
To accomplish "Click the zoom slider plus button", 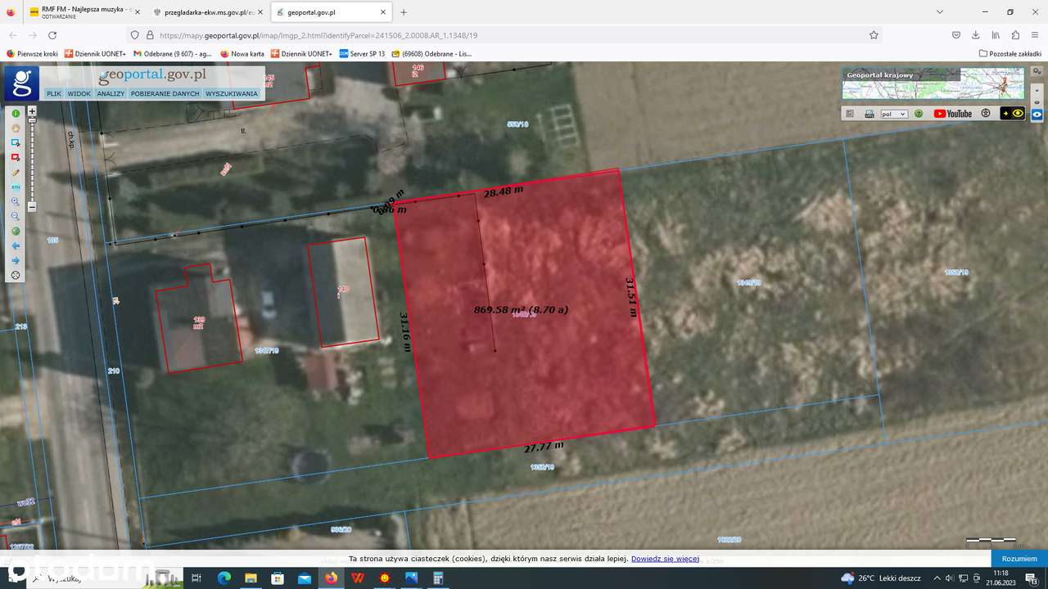I will point(32,110).
